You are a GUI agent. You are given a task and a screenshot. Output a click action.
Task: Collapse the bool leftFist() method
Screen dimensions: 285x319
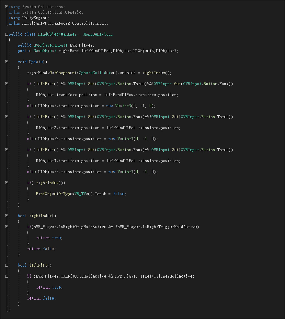click(x=6, y=265)
